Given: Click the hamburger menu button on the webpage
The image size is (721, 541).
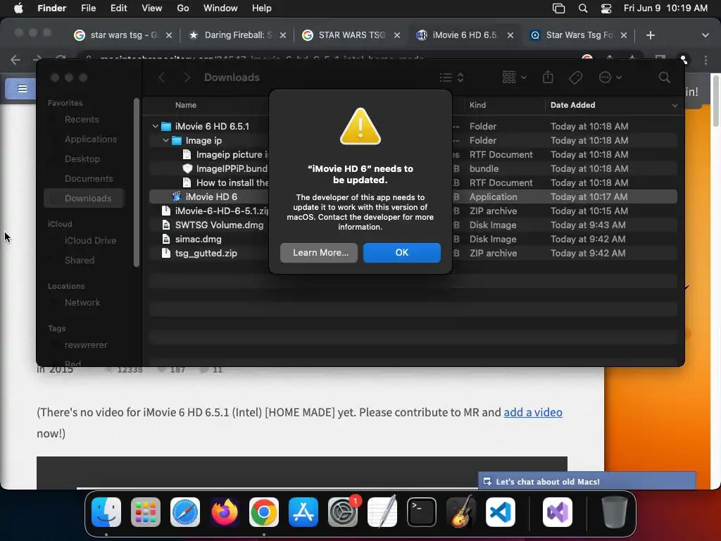Looking at the screenshot, I should point(22,88).
